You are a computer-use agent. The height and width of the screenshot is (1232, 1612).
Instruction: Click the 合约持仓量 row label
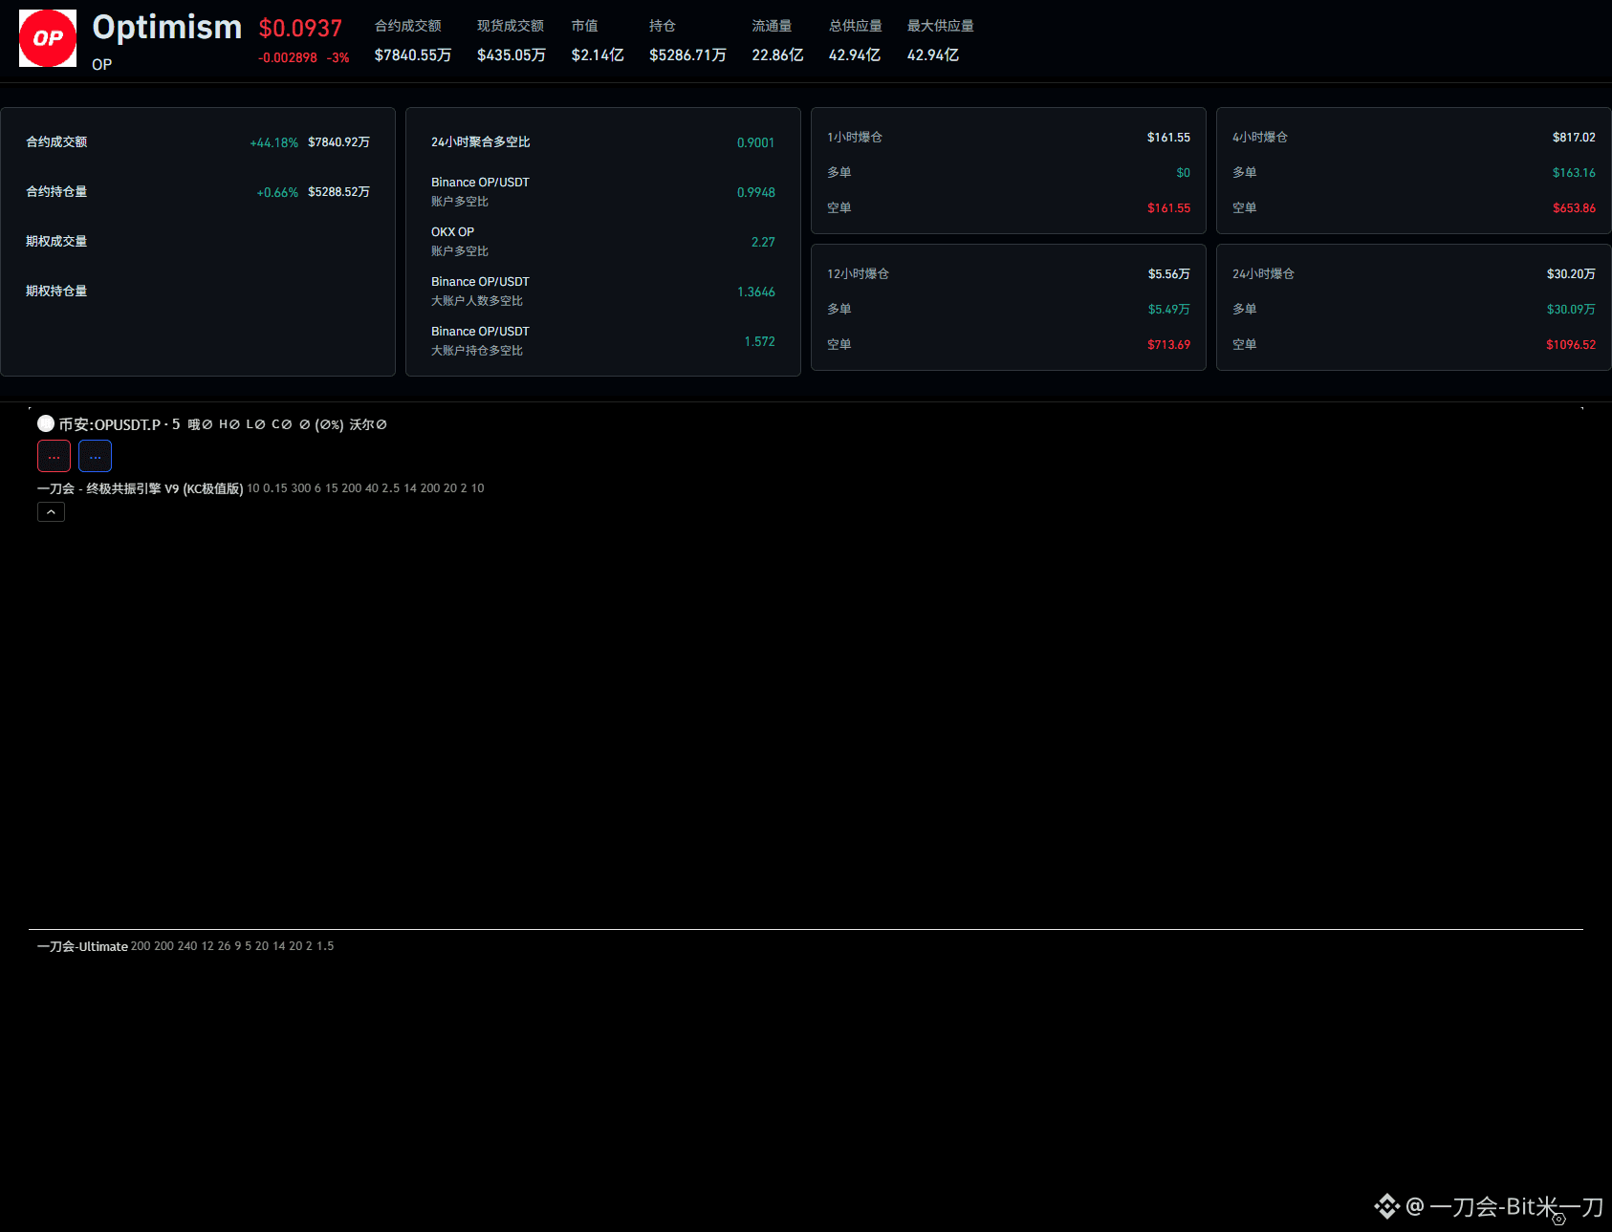coord(56,191)
